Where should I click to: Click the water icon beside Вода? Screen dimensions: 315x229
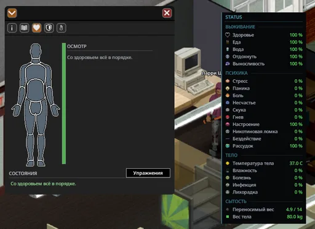click(228, 49)
